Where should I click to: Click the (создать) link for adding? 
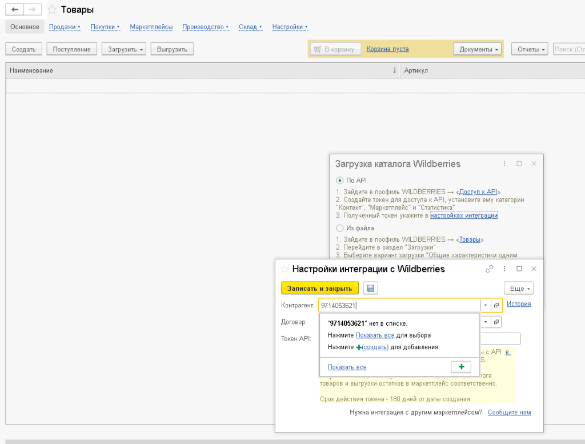pos(375,347)
